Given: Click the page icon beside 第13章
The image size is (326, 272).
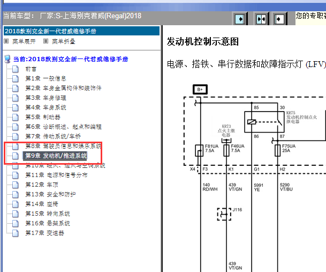Looking at the screenshot, I should point(16,194).
